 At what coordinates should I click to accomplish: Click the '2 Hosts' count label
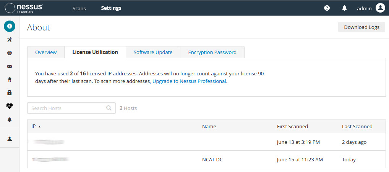coord(128,108)
